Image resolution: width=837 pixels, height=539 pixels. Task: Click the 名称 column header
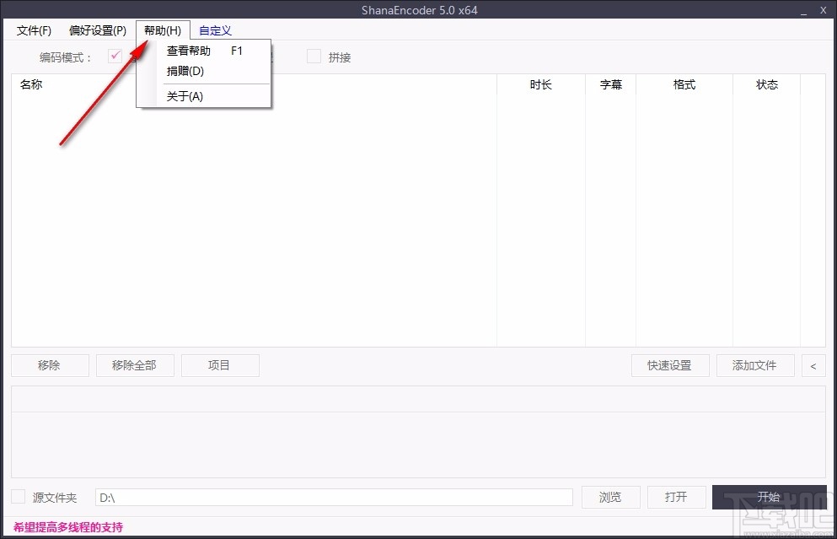pyautogui.click(x=31, y=84)
